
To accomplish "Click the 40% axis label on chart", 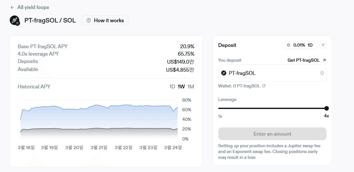I will [x=187, y=119].
